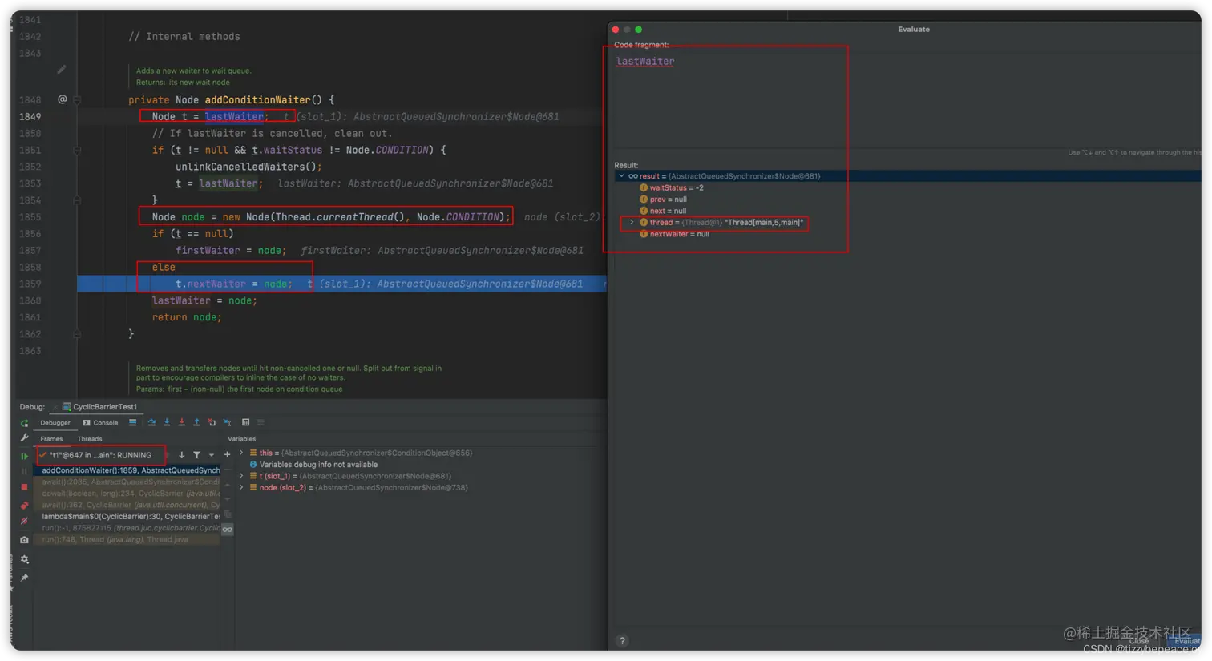This screenshot has height=661, width=1212.
Task: Click the red Force Step Into icon
Action: [x=182, y=423]
